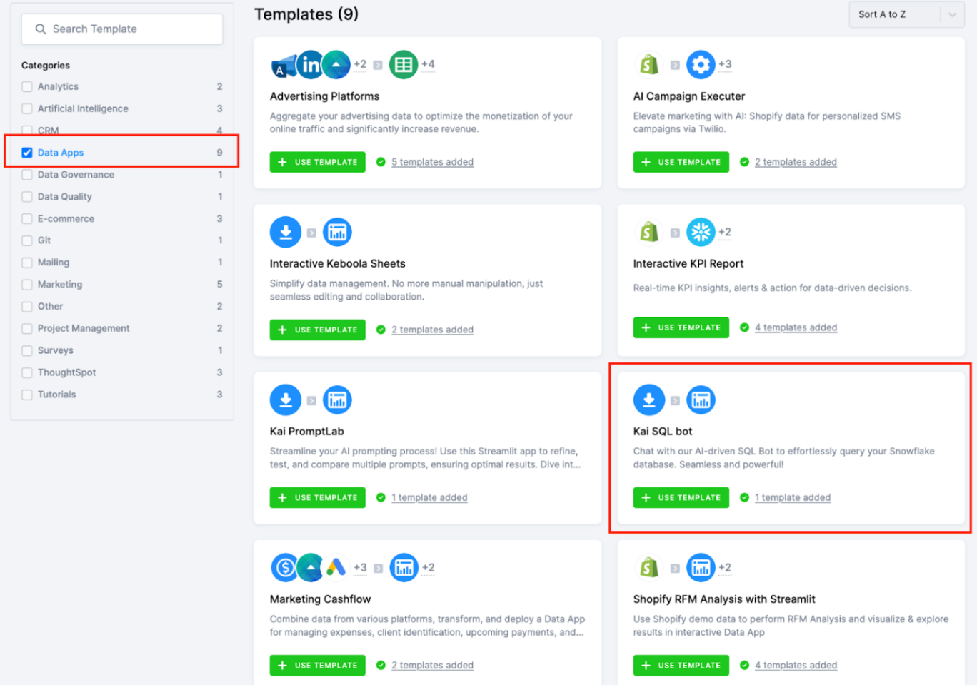Screen dimensions: 977x697
Task: Click the Shopify icon on AI Campaign Executer
Action: [x=649, y=65]
